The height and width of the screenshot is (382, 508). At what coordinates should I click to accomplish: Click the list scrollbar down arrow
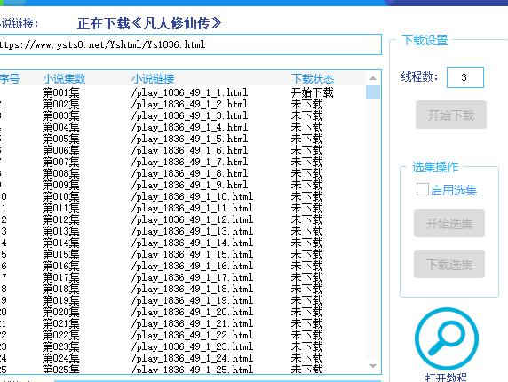click(x=373, y=366)
